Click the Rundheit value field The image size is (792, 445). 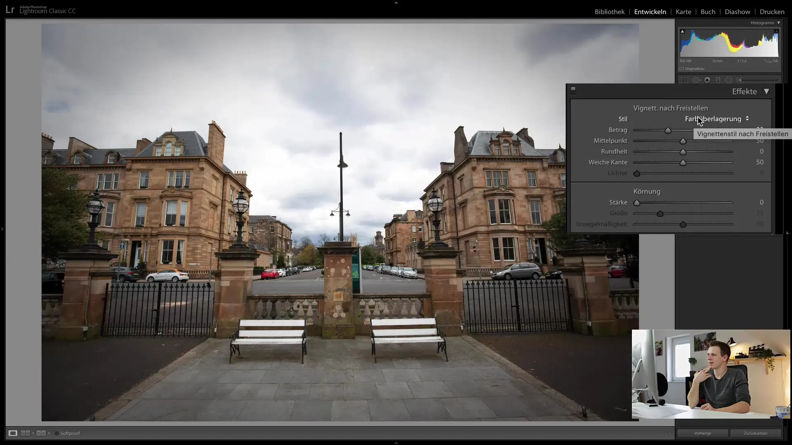761,152
